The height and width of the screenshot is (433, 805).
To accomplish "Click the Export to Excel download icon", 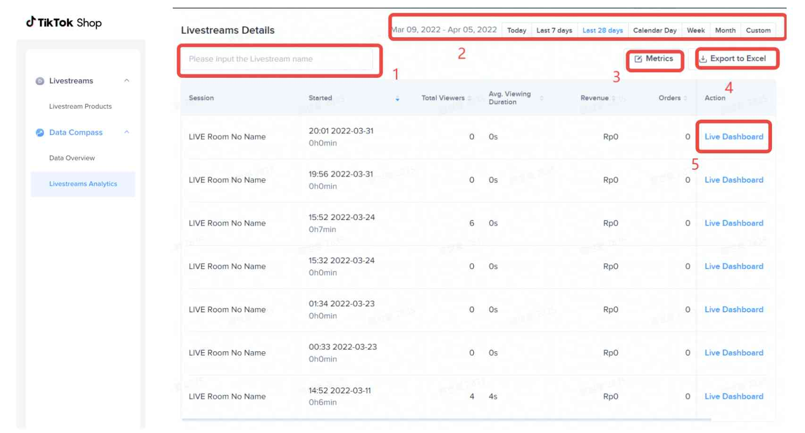I will 703,59.
